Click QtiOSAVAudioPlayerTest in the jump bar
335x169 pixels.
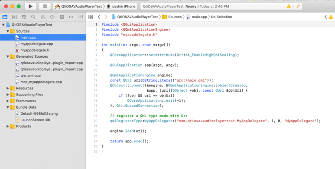pos(135,17)
